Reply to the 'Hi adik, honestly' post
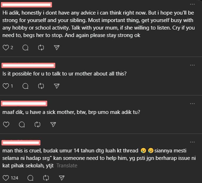The image size is (202, 183). [25, 47]
